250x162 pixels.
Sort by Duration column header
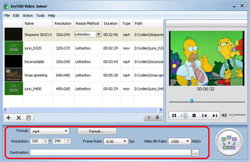coord(111,24)
